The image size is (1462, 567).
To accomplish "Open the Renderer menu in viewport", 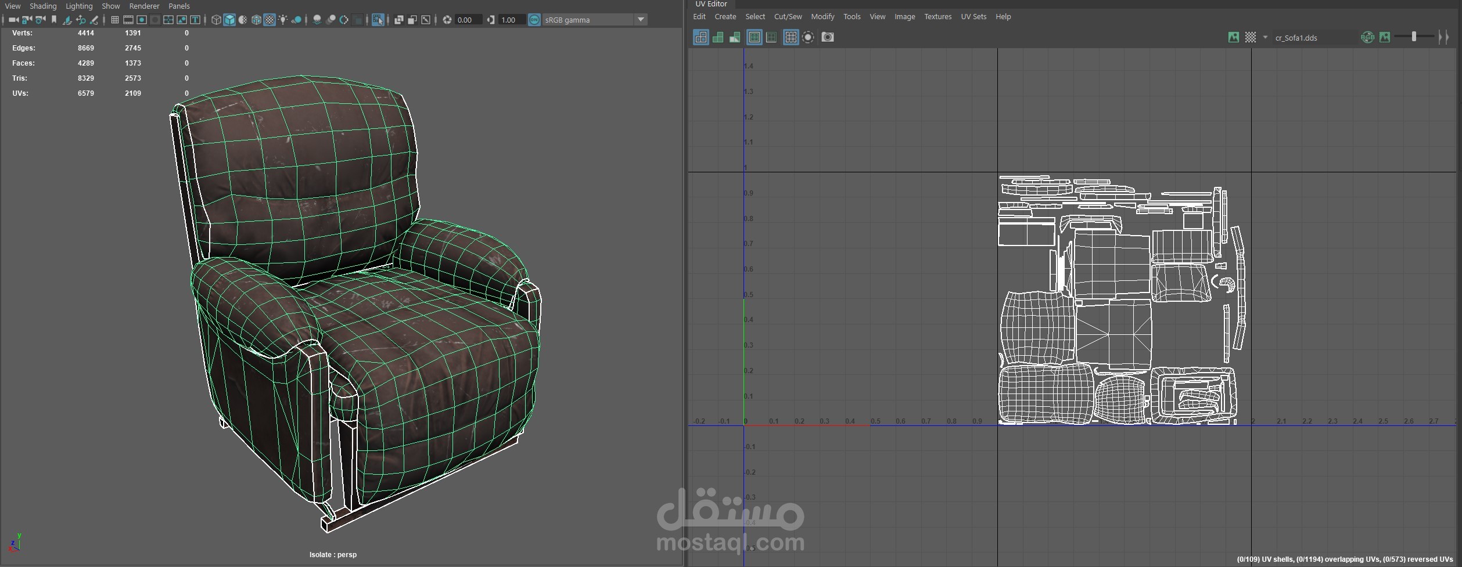I will point(144,6).
